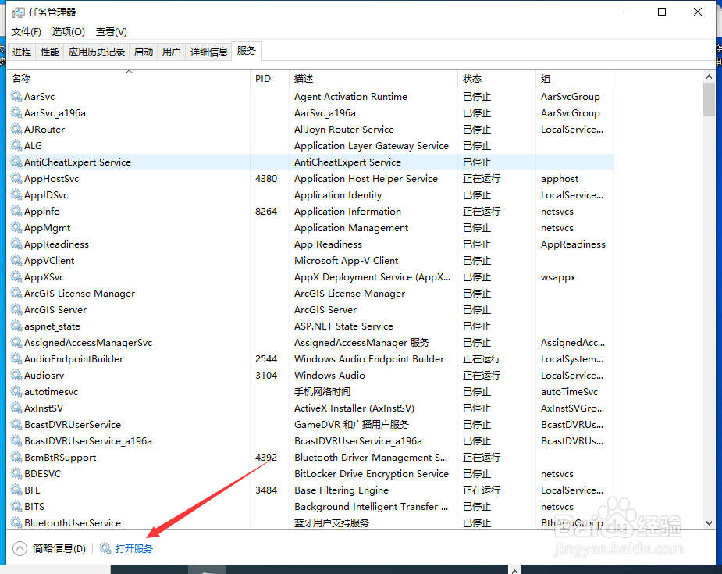Select the 服务 tab
Screen dimensions: 722x574
point(247,51)
